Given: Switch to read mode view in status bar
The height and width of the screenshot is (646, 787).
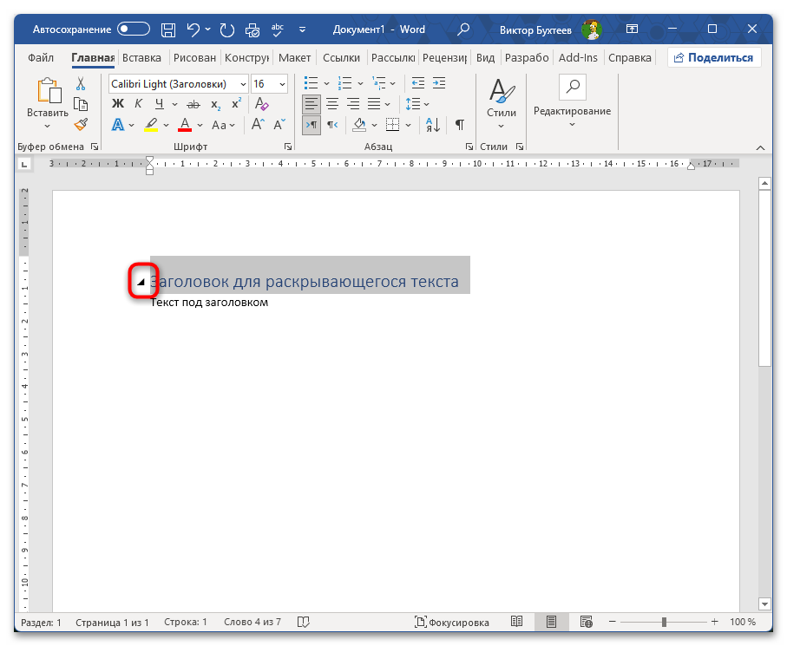Looking at the screenshot, I should pos(517,623).
